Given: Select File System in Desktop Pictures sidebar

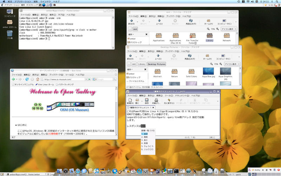Looking at the screenshot, I should point(135,81).
